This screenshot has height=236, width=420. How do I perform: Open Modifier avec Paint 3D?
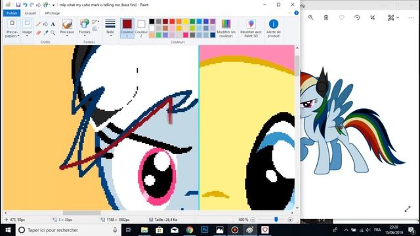coord(251,28)
